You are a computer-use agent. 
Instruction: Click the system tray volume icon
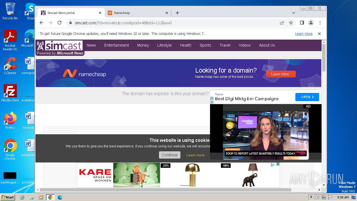coord(317,197)
